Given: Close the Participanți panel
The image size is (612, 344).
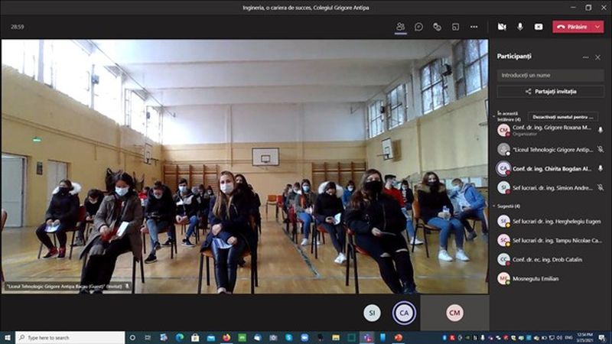Looking at the screenshot, I should (598, 57).
